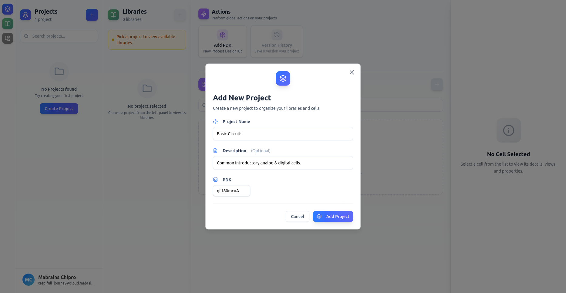Open the hierarchy tree icon in sidebar
566x293 pixels.
[8, 38]
